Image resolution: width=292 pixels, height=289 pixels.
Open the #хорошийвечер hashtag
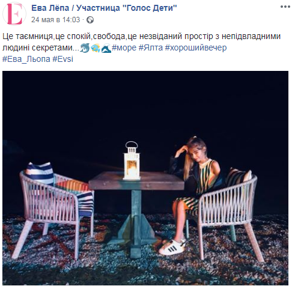point(196,47)
